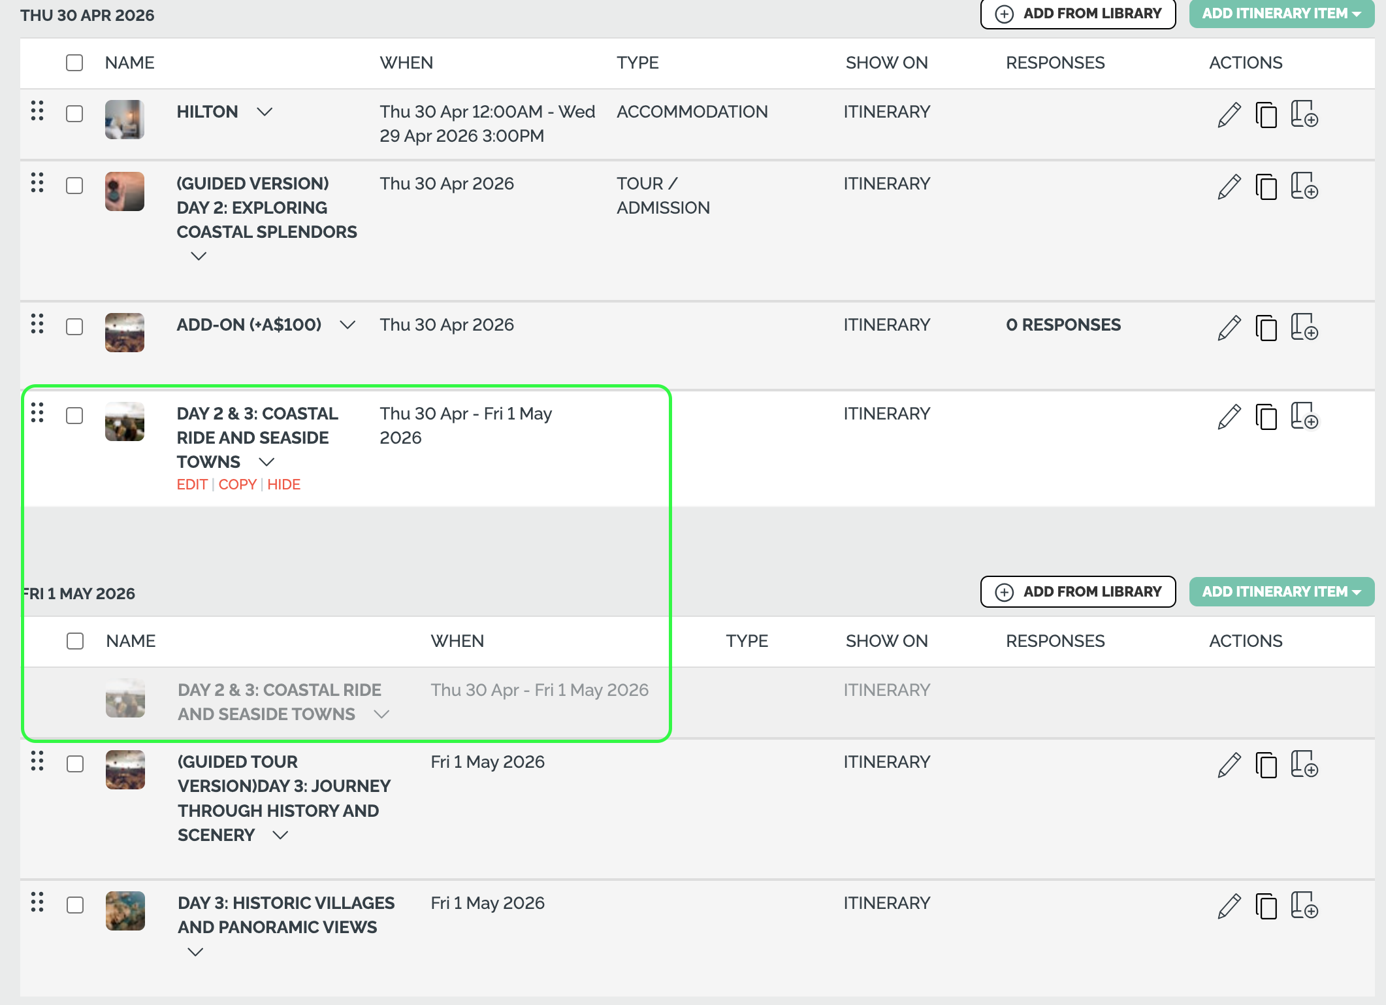Copy Guided Tour Version Day 3 item icon

(x=1266, y=765)
